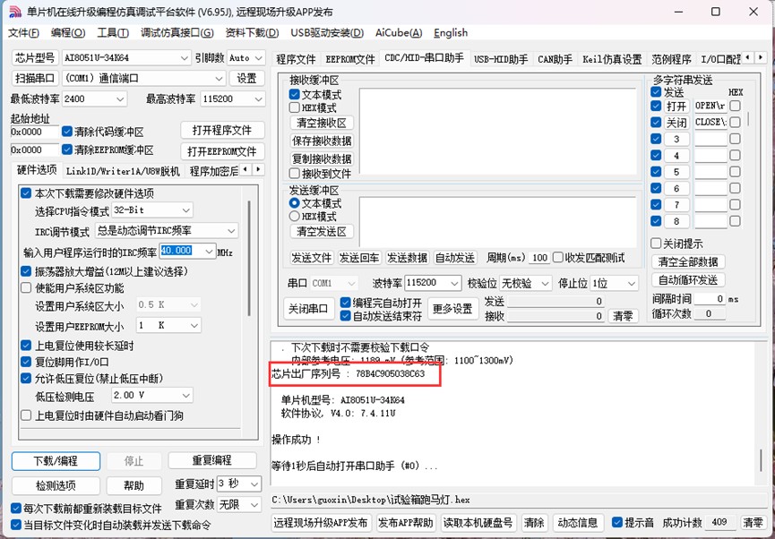The width and height of the screenshot is (775, 539).
Task: Click the log output panel vertical scrollbar
Action: (x=762, y=460)
